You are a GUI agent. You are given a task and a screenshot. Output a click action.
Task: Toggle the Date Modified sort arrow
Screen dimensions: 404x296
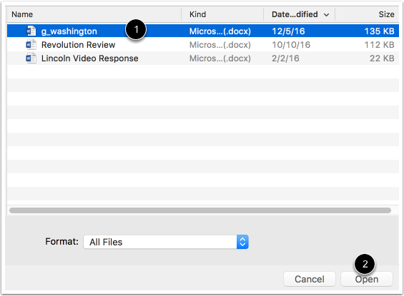(326, 15)
